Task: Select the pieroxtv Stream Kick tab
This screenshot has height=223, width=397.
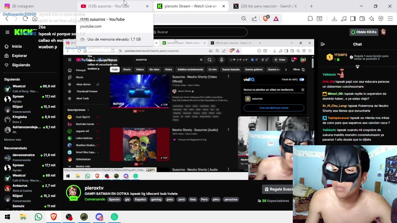Action: tap(191, 6)
